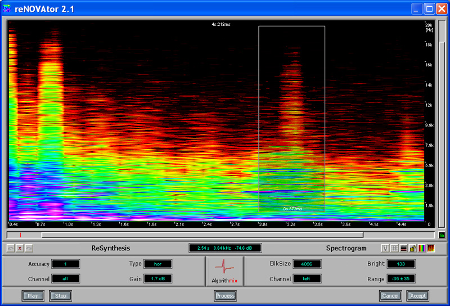Toggle the lin frequency scale button
Screen dimensions: 450x306
pos(442,235)
